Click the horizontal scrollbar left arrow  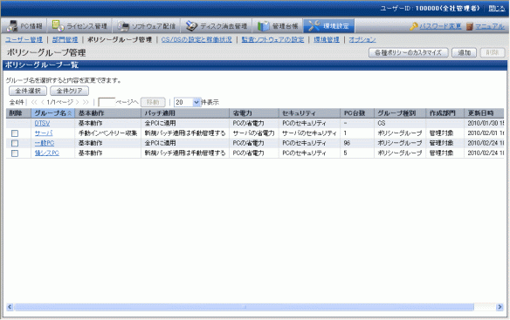point(10,307)
